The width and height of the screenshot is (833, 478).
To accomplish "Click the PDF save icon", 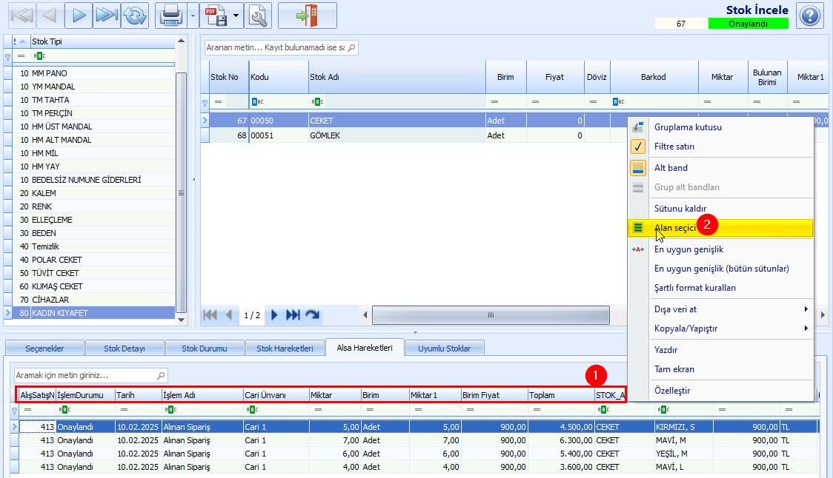I will click(216, 16).
